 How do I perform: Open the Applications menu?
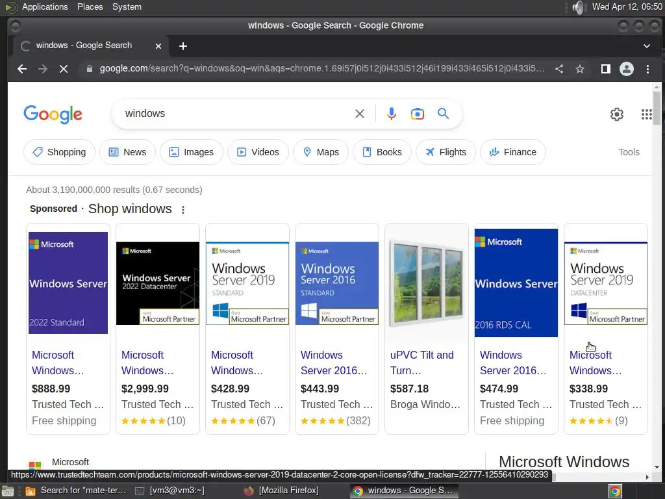click(x=45, y=6)
